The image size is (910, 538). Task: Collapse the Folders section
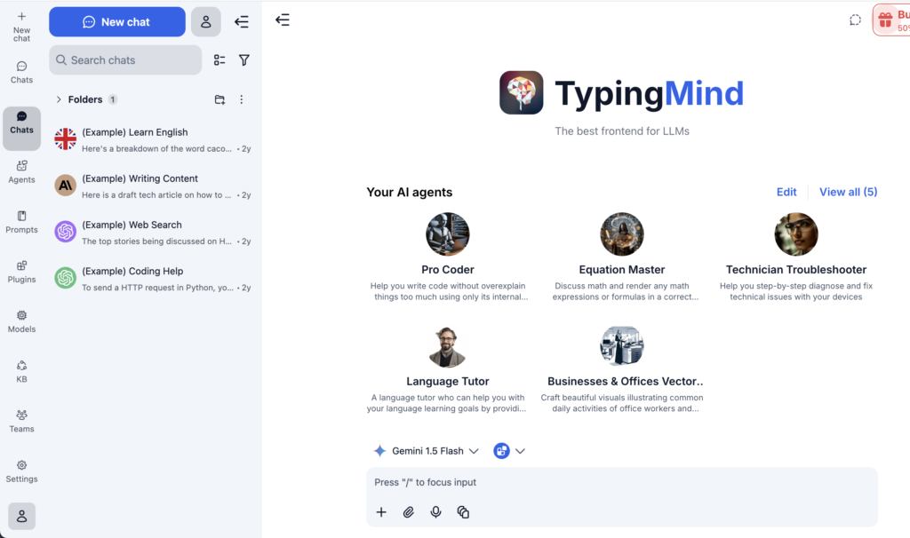60,99
